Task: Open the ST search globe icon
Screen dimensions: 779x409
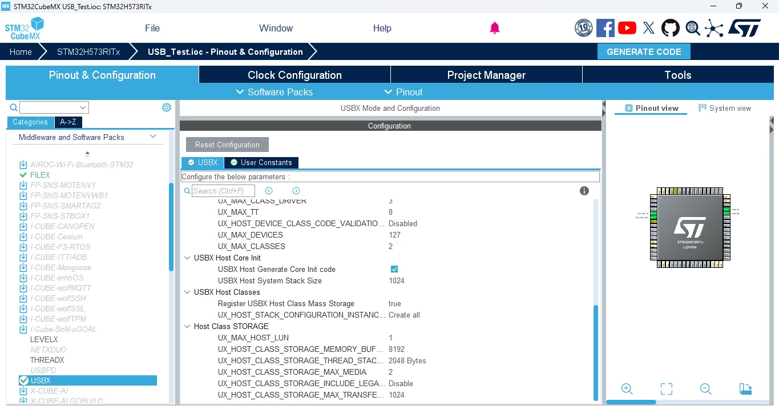Action: pos(692,28)
